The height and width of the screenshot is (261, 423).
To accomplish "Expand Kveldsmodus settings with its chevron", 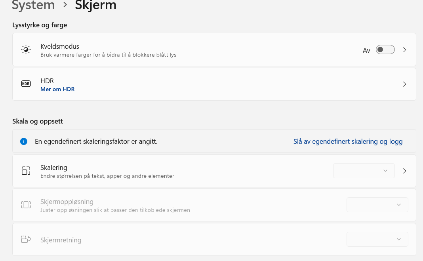I will pos(404,50).
